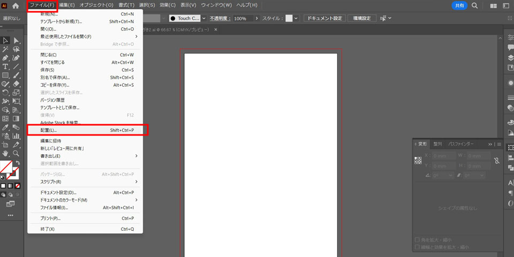Viewport: 514px width, 257px height.
Task: Select the Rectangle tool
Action: [x=5, y=75]
